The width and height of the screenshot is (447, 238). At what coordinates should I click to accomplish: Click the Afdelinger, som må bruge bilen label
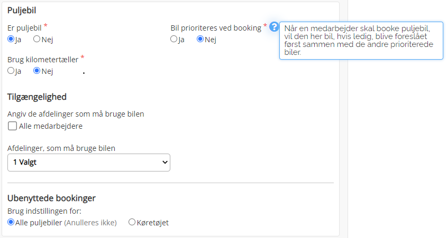pyautogui.click(x=61, y=148)
